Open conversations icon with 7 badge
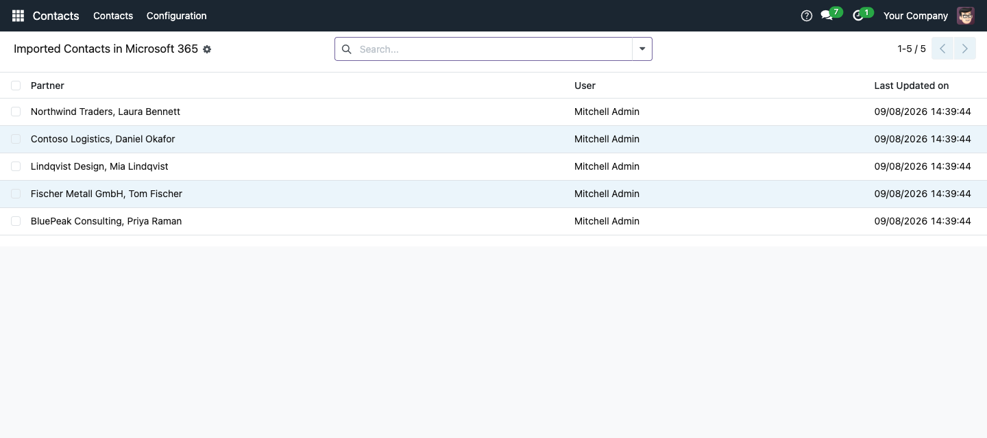The width and height of the screenshot is (987, 438). coord(831,14)
